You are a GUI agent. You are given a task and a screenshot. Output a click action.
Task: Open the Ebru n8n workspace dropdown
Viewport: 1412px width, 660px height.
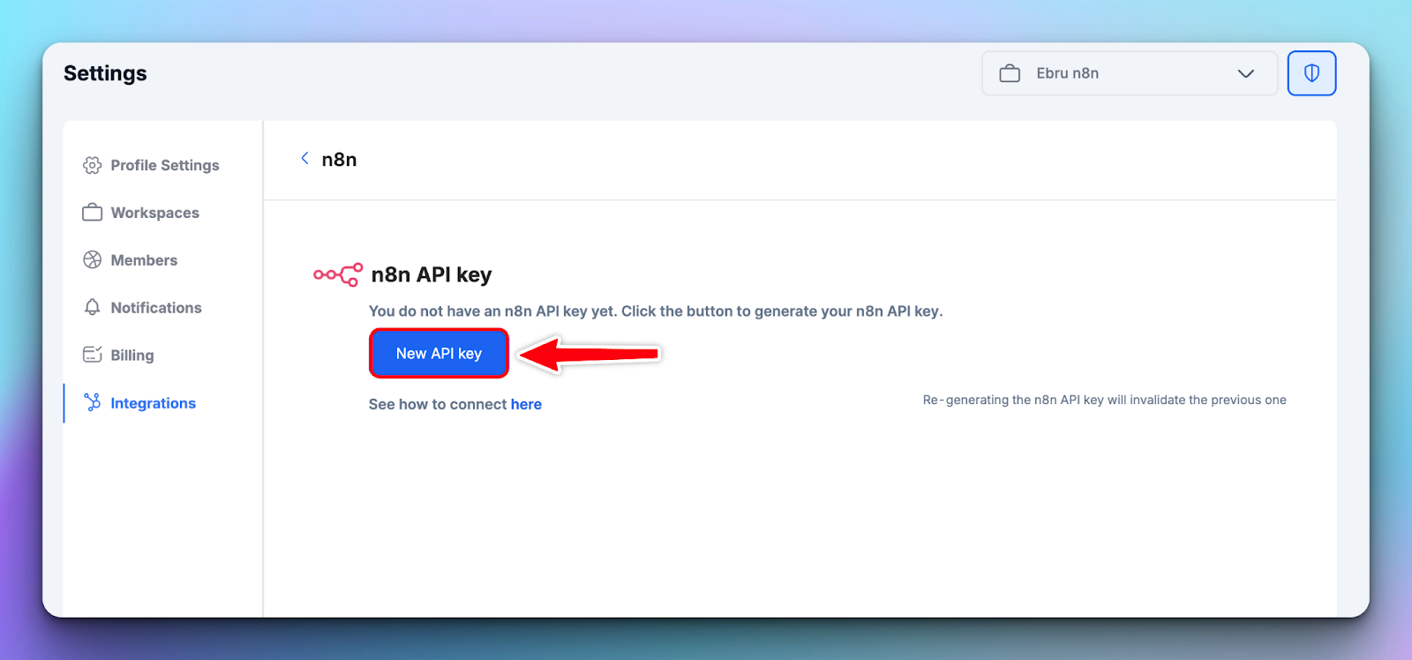[x=1130, y=73]
